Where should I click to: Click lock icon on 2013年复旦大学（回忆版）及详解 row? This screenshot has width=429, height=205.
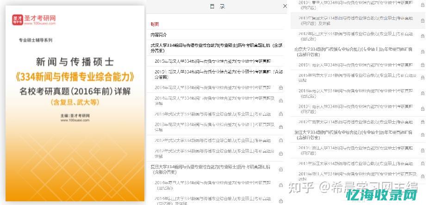423,20
